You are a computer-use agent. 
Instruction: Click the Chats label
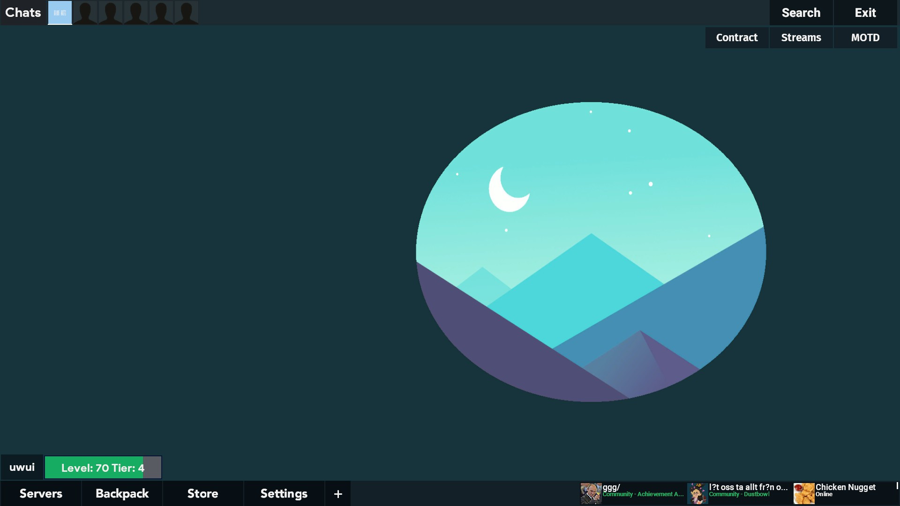[23, 13]
